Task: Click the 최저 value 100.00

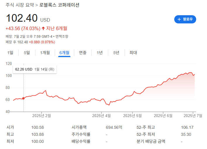Action: 37,141
